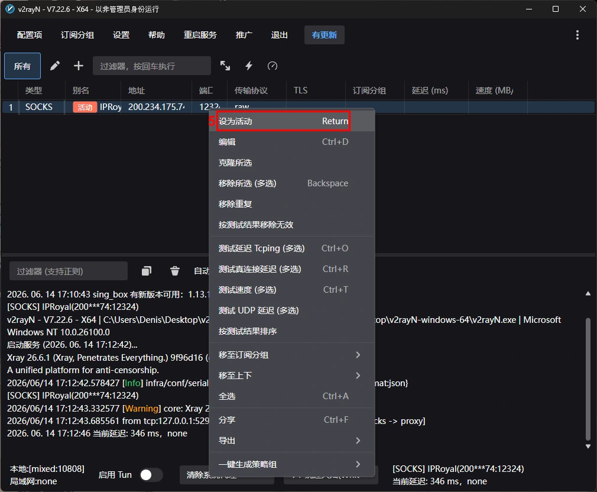Open the three-dot overflow menu
Screen dimensions: 597x492
coord(577,35)
